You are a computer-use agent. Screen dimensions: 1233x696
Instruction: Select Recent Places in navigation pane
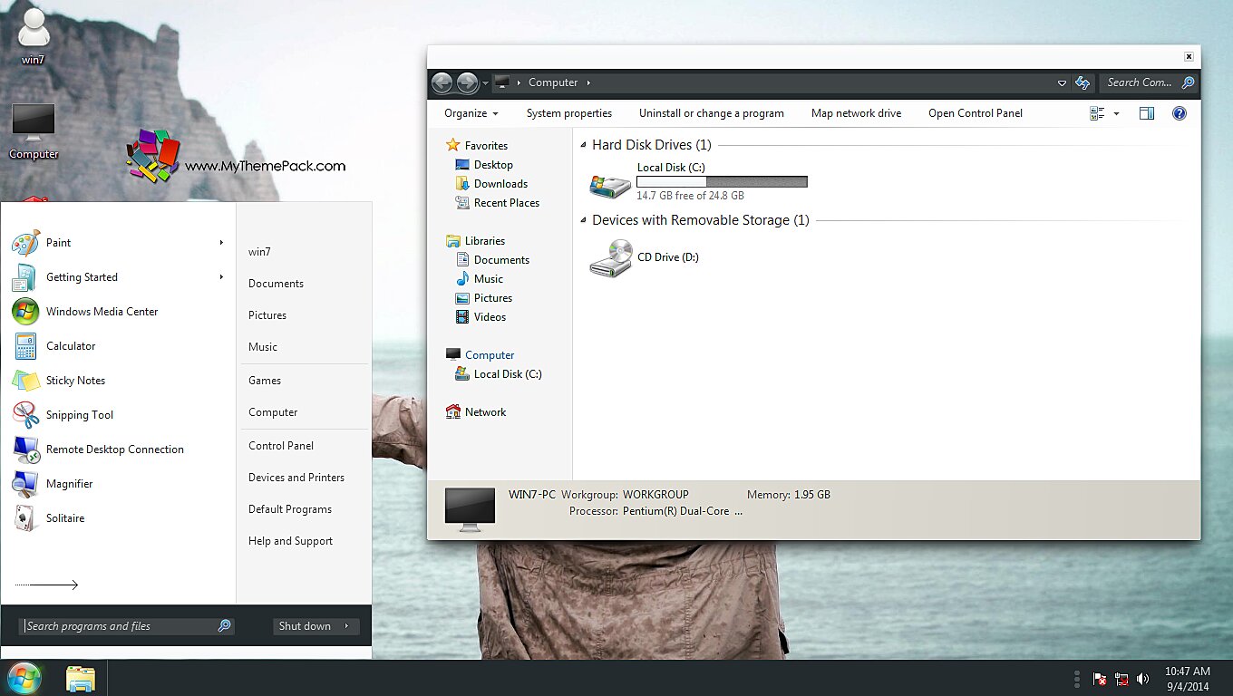(x=506, y=203)
